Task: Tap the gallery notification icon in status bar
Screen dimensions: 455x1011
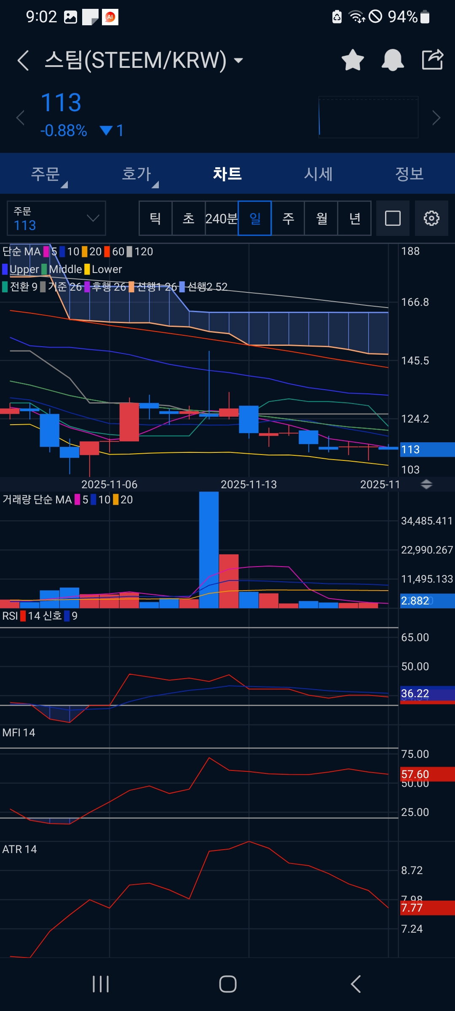Action: 70,17
